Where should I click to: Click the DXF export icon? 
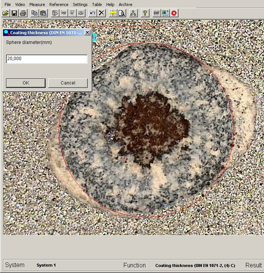pos(156,13)
